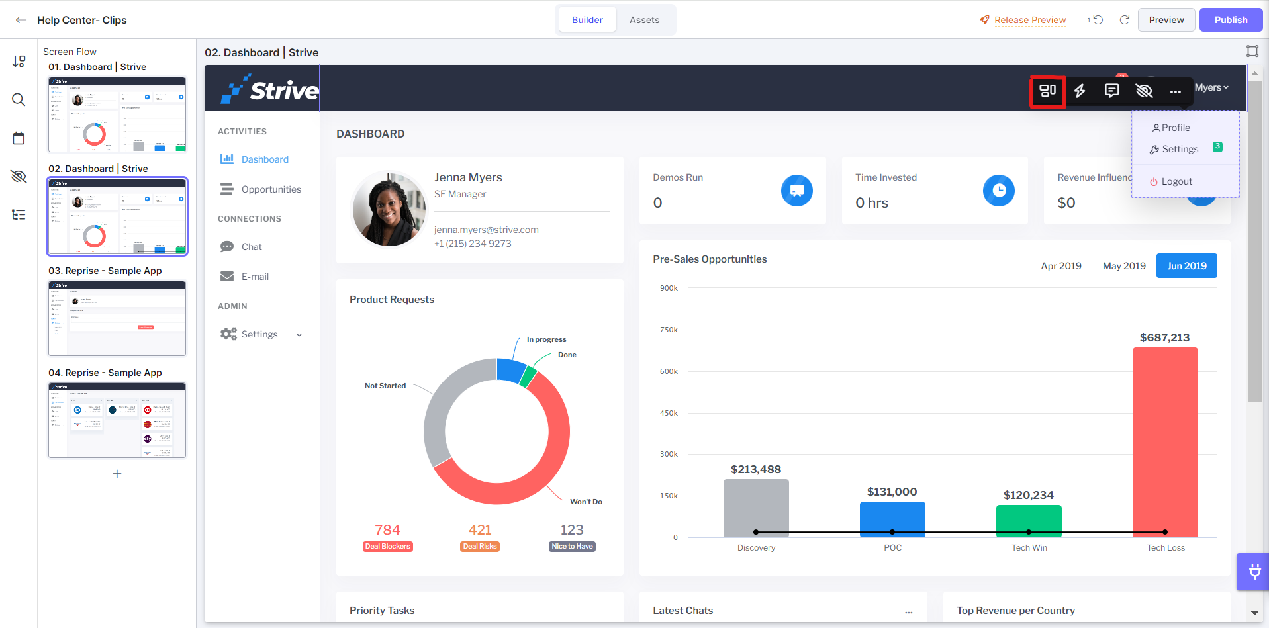Viewport: 1269px width, 628px height.
Task: Select the Jun 2019 tab
Action: 1187,266
